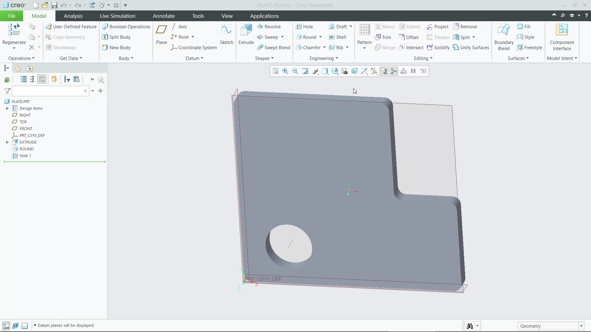Open the Favorites folder tab icon
Screen dimensions: 591x332
click(30, 68)
